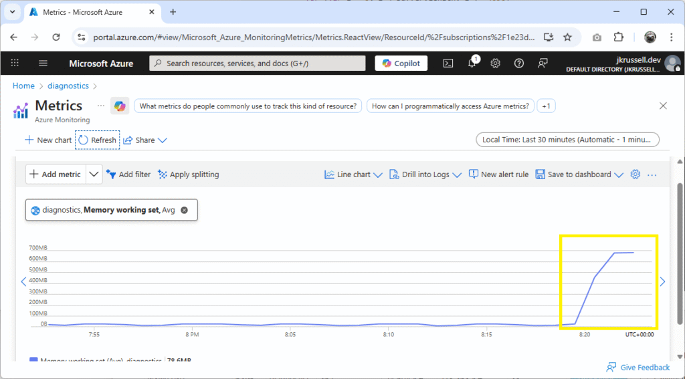Open jkrussell.dev account avatar
Image resolution: width=685 pixels, height=379 pixels.
pyautogui.click(x=672, y=64)
